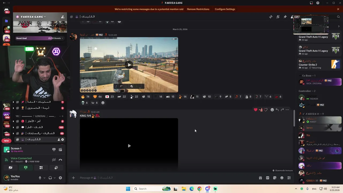The width and height of the screenshot is (343, 193).
Task: Open Discord from Windows taskbar
Action: pyautogui.click(x=207, y=189)
